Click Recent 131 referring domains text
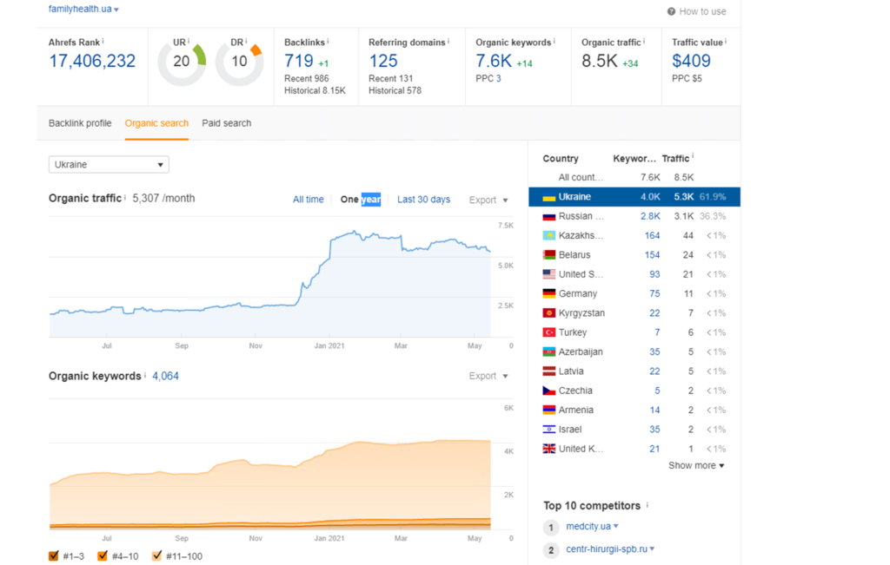 (390, 79)
